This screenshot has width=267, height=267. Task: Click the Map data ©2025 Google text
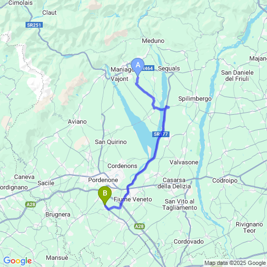pos(235,263)
